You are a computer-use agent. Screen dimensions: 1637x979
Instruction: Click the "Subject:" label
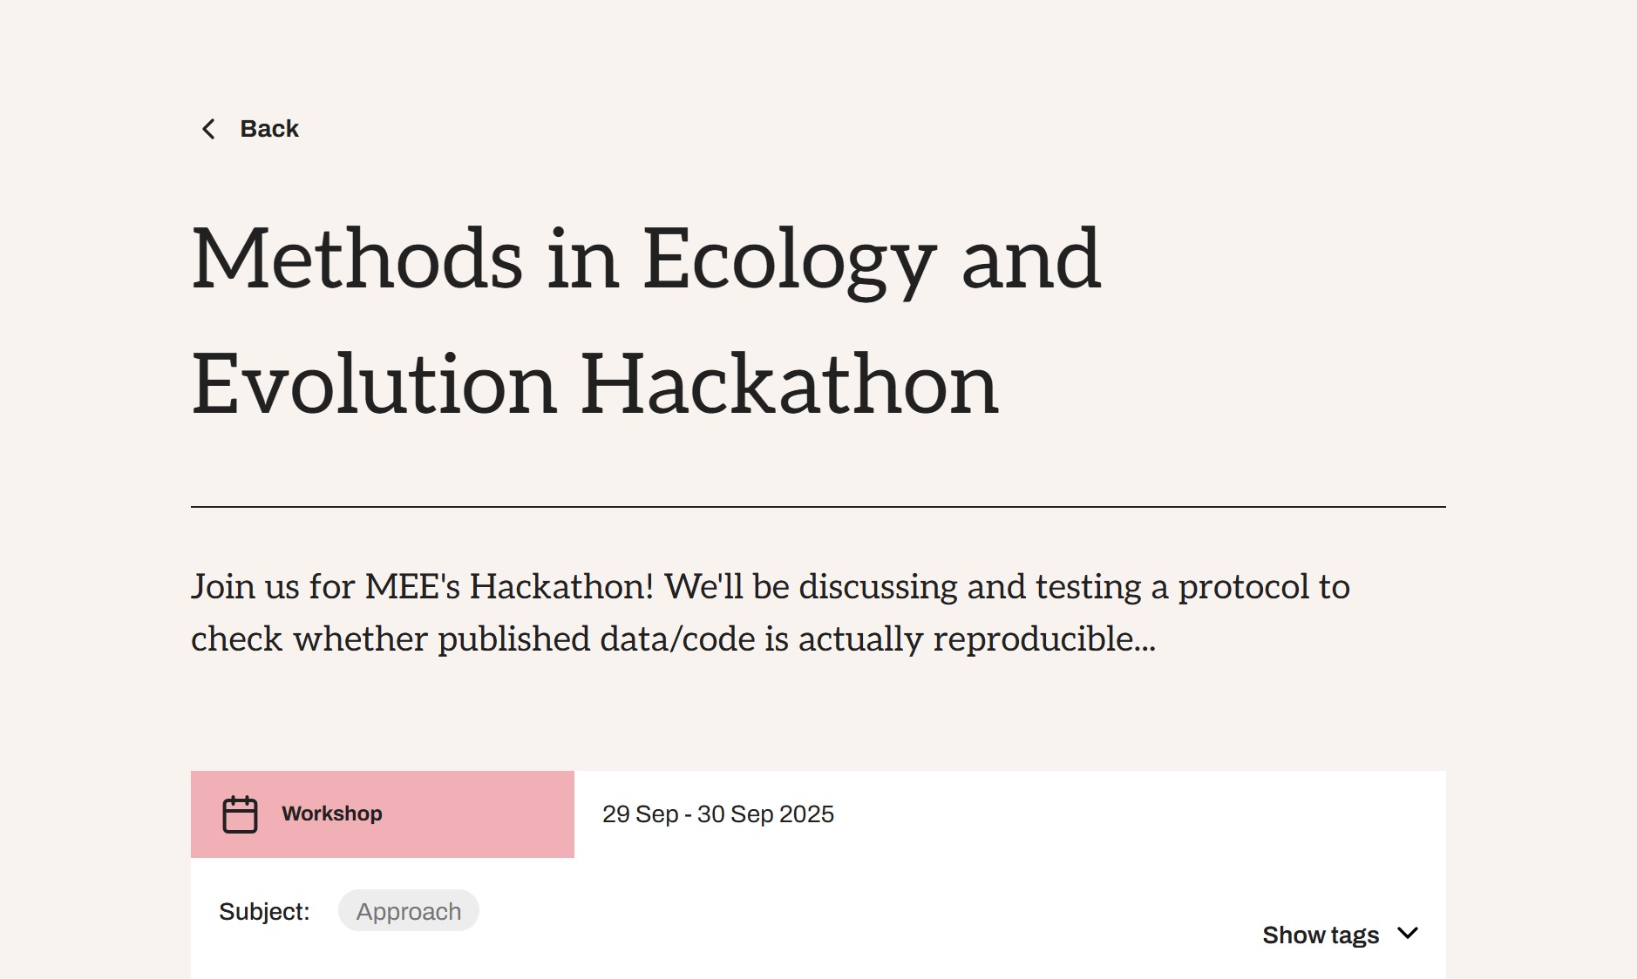[264, 911]
